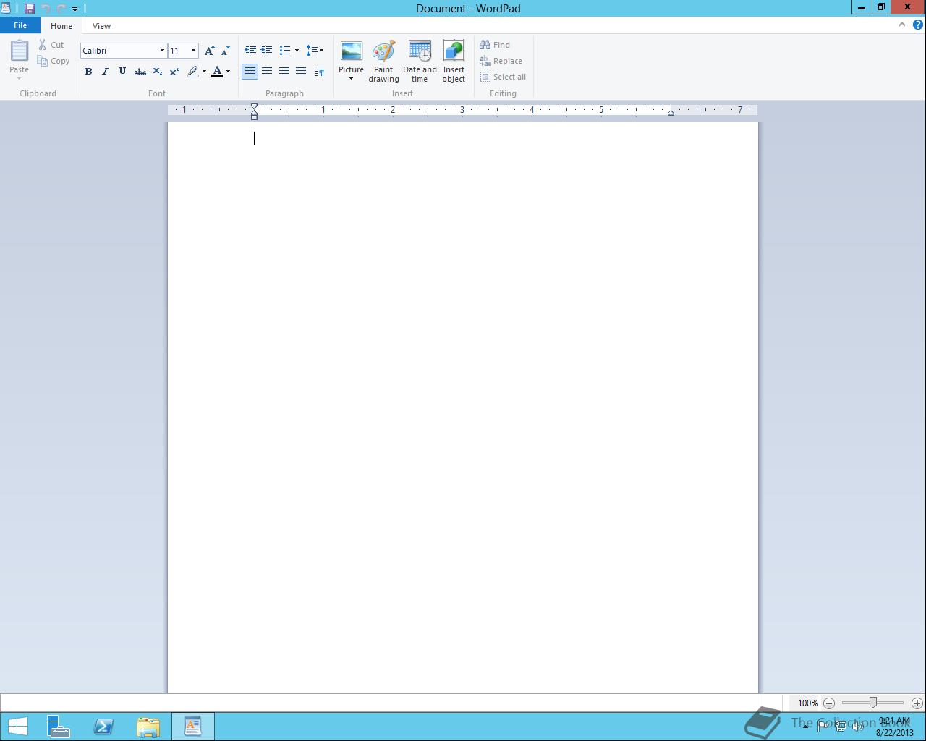The width and height of the screenshot is (926, 741).
Task: Expand the font size dropdown arrow
Action: pyautogui.click(x=193, y=51)
